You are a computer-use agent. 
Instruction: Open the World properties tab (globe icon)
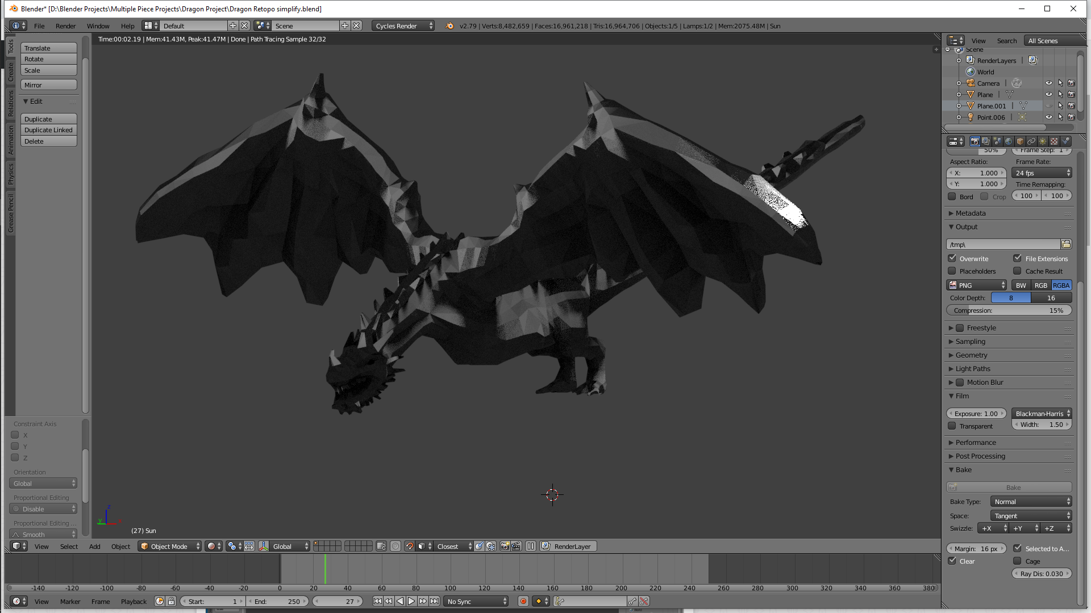(x=1009, y=141)
